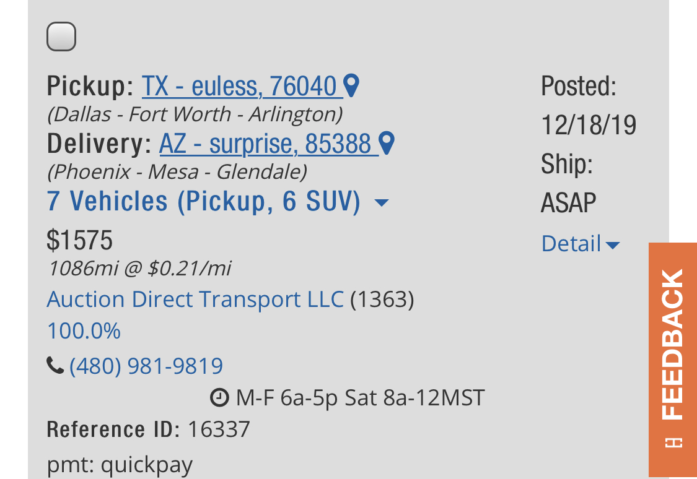View the 100.0% rating score
Screen dimensions: 697x479
point(84,331)
